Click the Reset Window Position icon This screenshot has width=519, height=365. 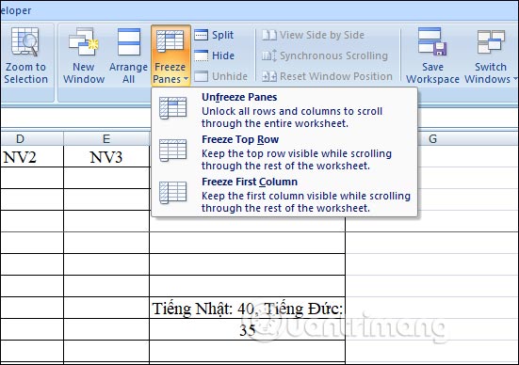click(269, 76)
